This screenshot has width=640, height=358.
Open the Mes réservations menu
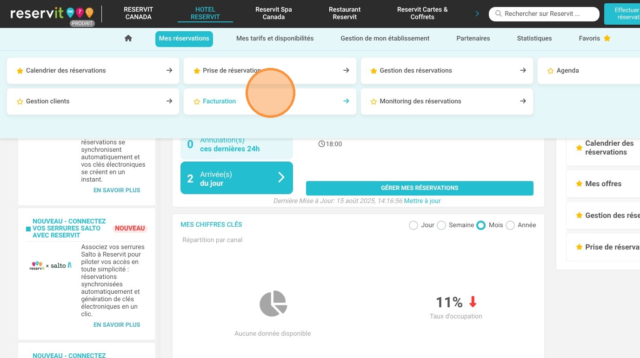[184, 39]
